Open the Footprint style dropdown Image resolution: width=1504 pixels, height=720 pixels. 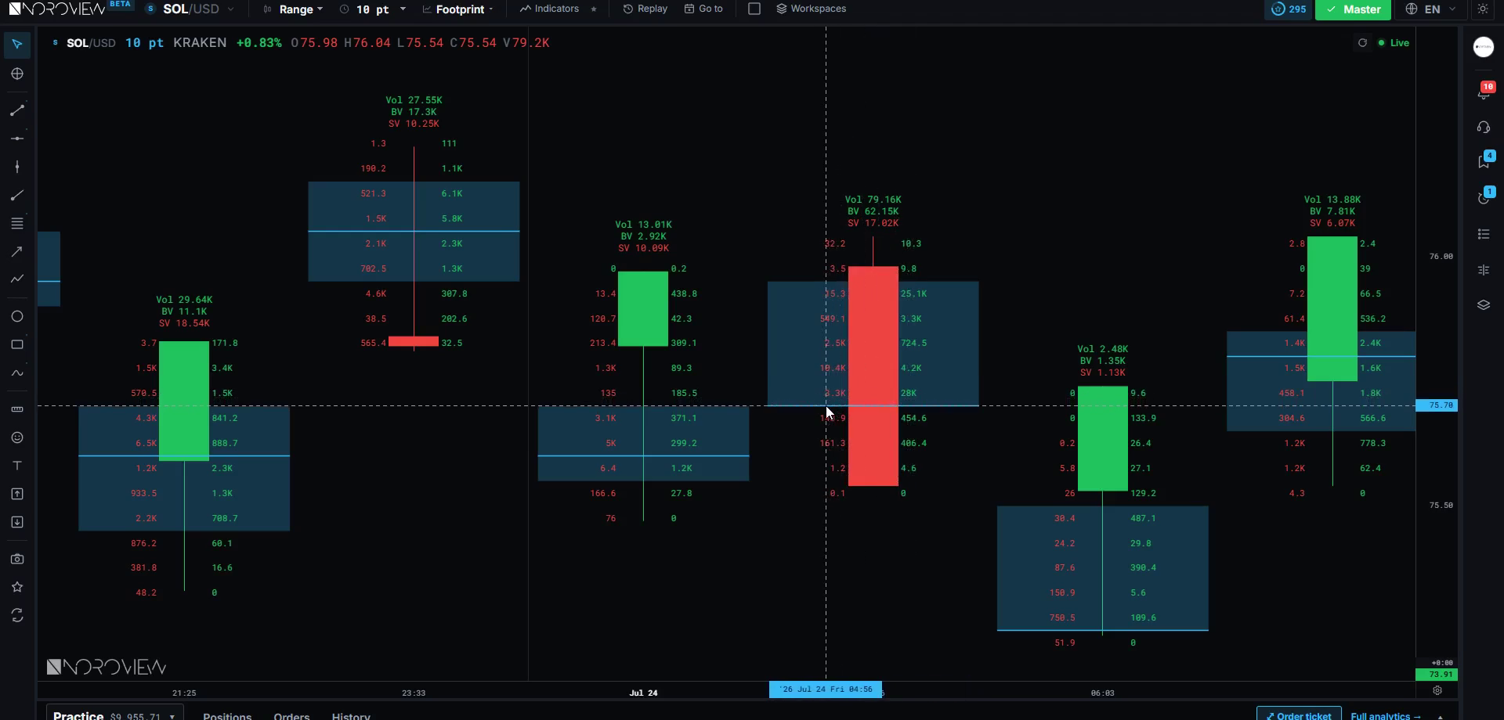pyautogui.click(x=458, y=9)
